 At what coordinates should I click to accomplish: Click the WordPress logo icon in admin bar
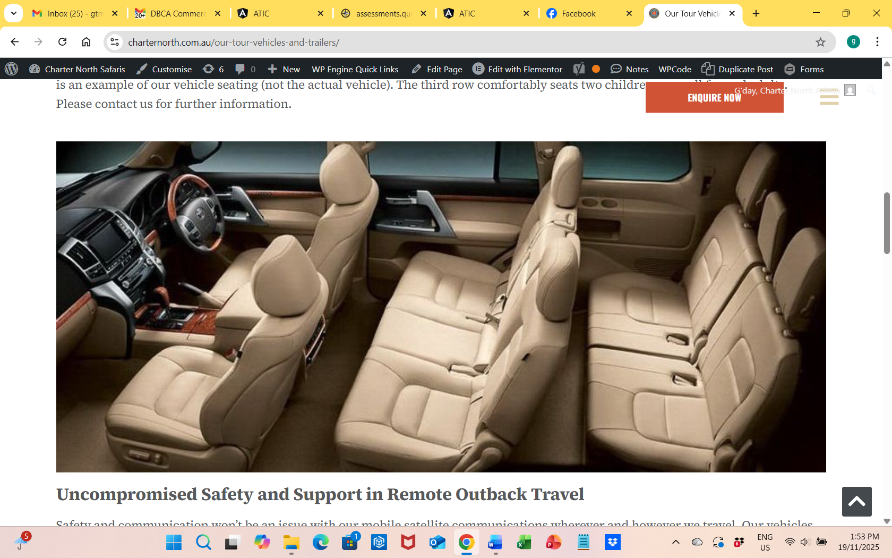(x=11, y=69)
